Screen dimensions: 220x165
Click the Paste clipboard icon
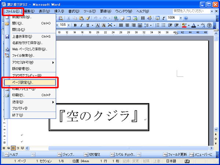[81, 18]
